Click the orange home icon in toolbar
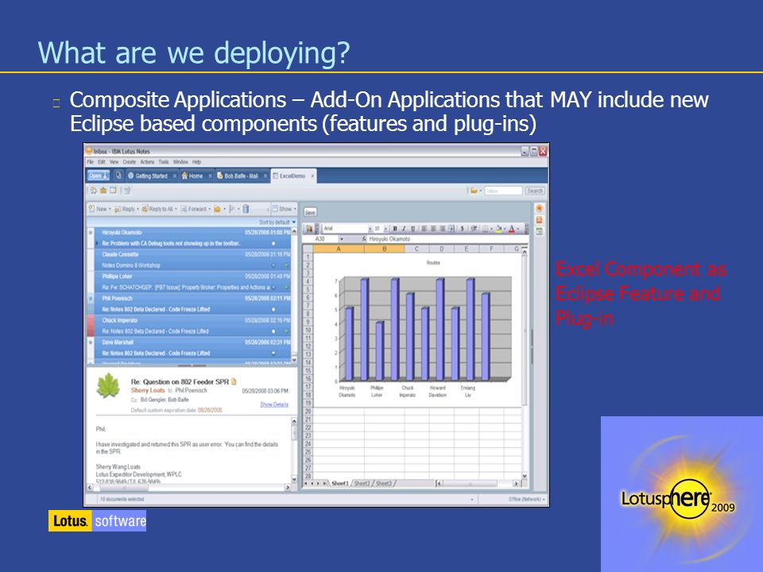The width and height of the screenshot is (763, 572). tap(103, 191)
